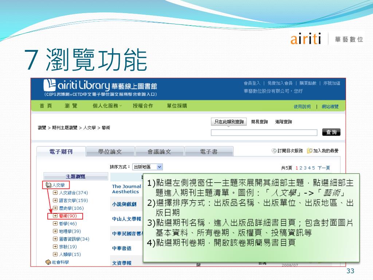Select 宗教(19) subject

68,247
